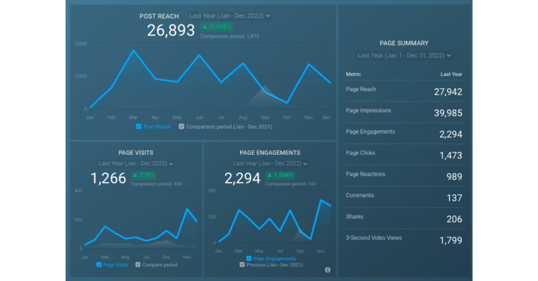Click the POST REACH title
The width and height of the screenshot is (538, 281).
(159, 16)
